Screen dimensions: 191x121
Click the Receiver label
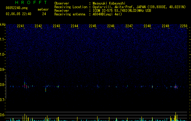(62, 11)
